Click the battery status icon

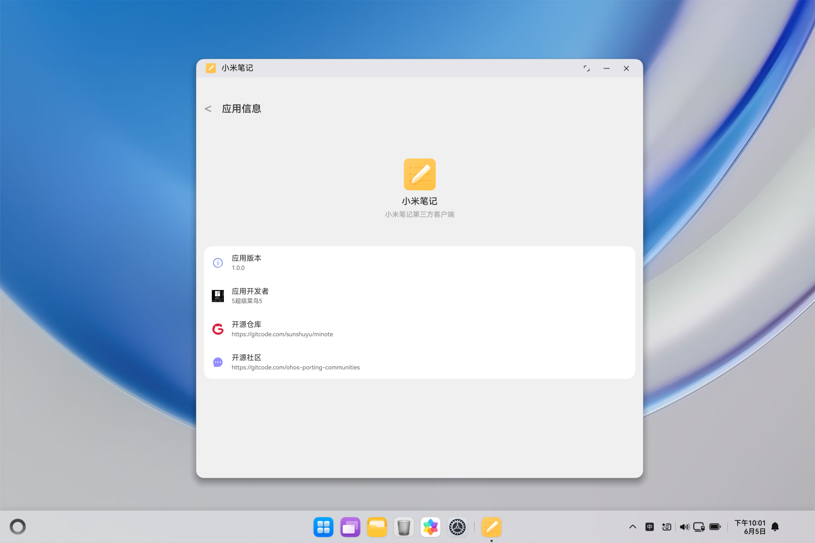(715, 527)
